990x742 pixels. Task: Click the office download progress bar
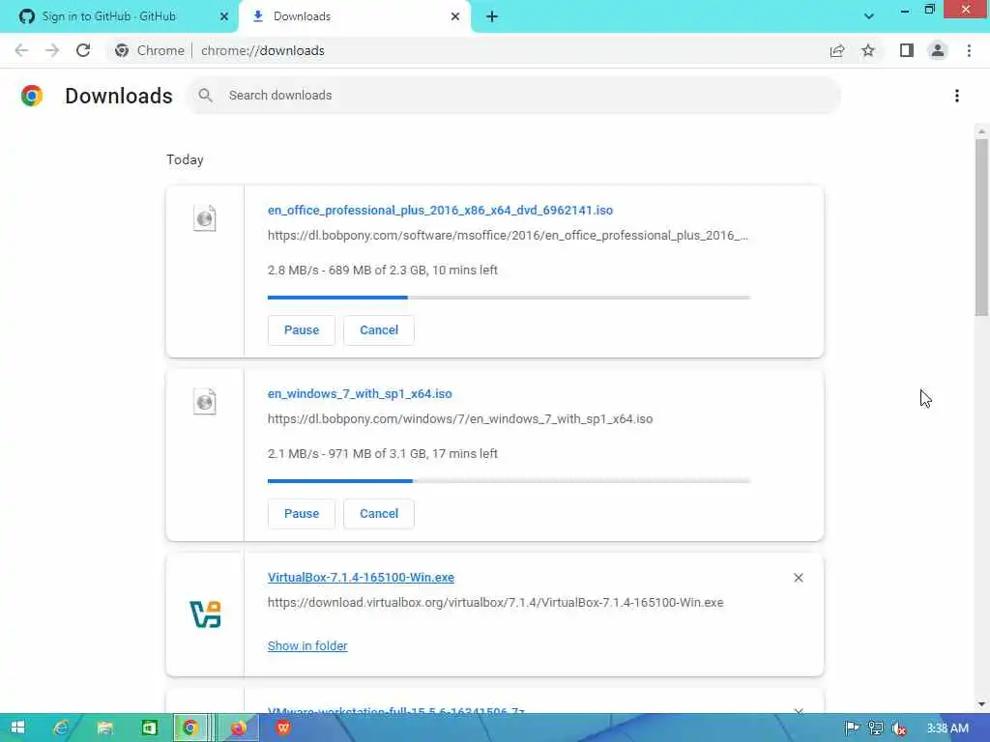click(x=509, y=298)
